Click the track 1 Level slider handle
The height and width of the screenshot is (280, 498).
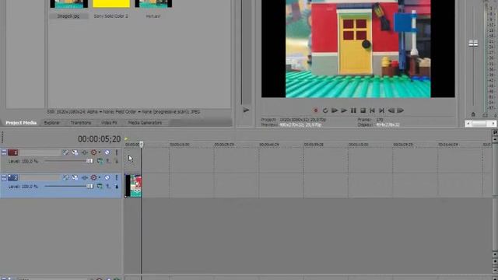pos(89,161)
